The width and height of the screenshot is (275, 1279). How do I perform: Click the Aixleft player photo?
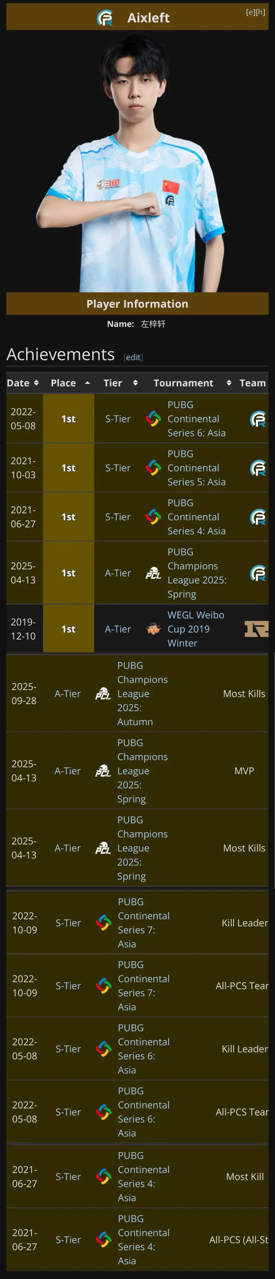click(137, 164)
